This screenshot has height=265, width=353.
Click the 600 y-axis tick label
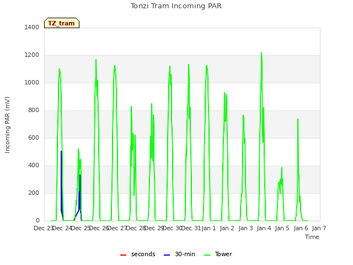(34, 137)
